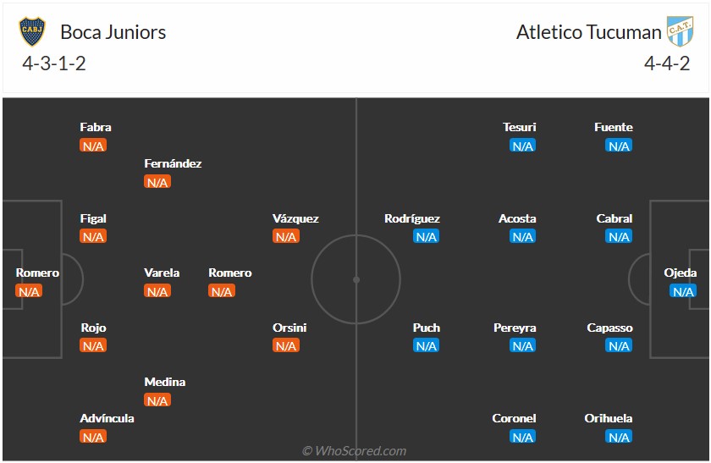This screenshot has height=463, width=711.
Task: Select player Orihuela on the pitch
Action: 609,418
